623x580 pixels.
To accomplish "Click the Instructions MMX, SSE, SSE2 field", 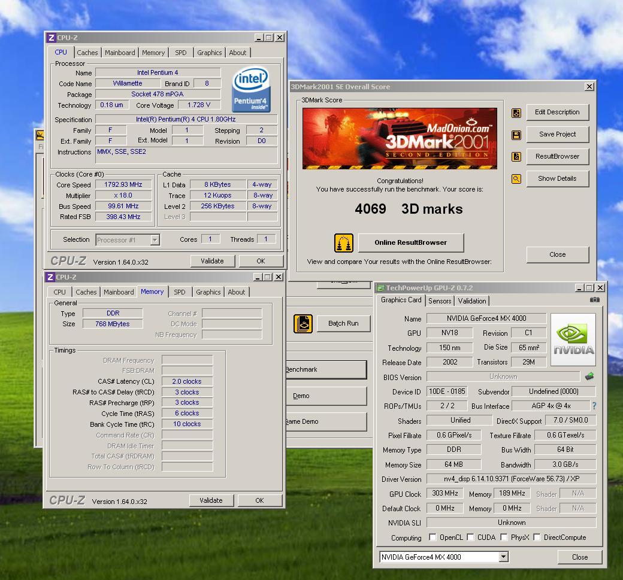I will pos(186,155).
